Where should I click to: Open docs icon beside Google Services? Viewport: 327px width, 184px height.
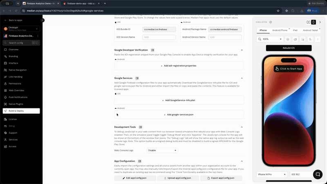coord(137,78)
